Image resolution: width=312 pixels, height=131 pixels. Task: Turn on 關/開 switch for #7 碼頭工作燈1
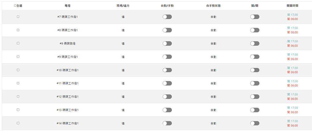[x=255, y=17]
